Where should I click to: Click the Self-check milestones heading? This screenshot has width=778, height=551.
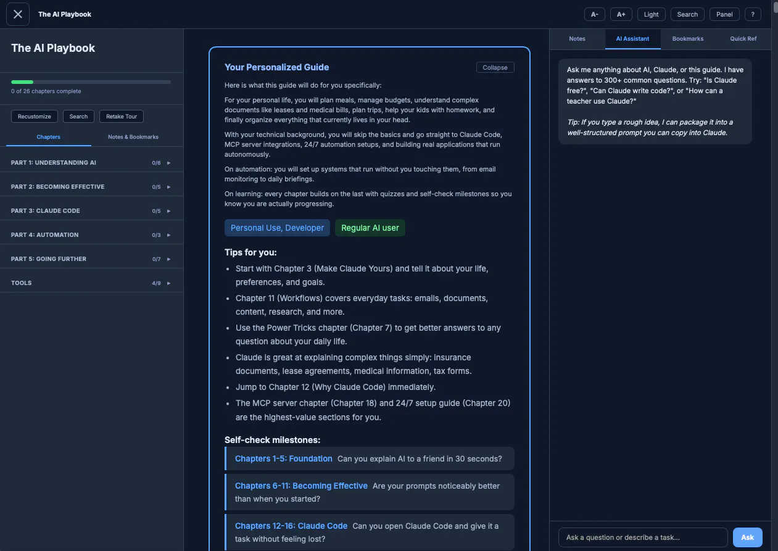click(x=272, y=440)
